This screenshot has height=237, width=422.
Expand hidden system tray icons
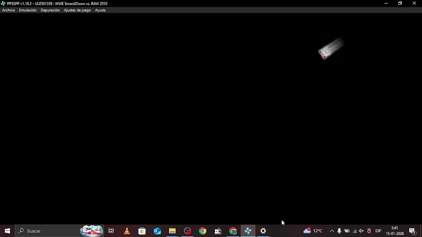coord(332,231)
